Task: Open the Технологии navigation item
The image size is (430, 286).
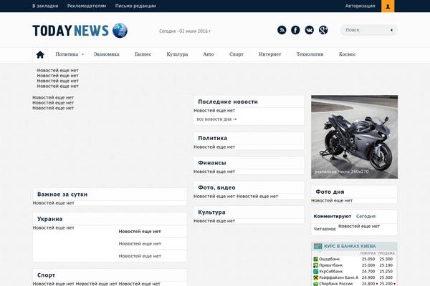Action: [x=310, y=54]
